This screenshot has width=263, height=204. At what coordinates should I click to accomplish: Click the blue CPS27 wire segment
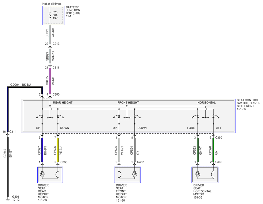[x=42, y=150]
